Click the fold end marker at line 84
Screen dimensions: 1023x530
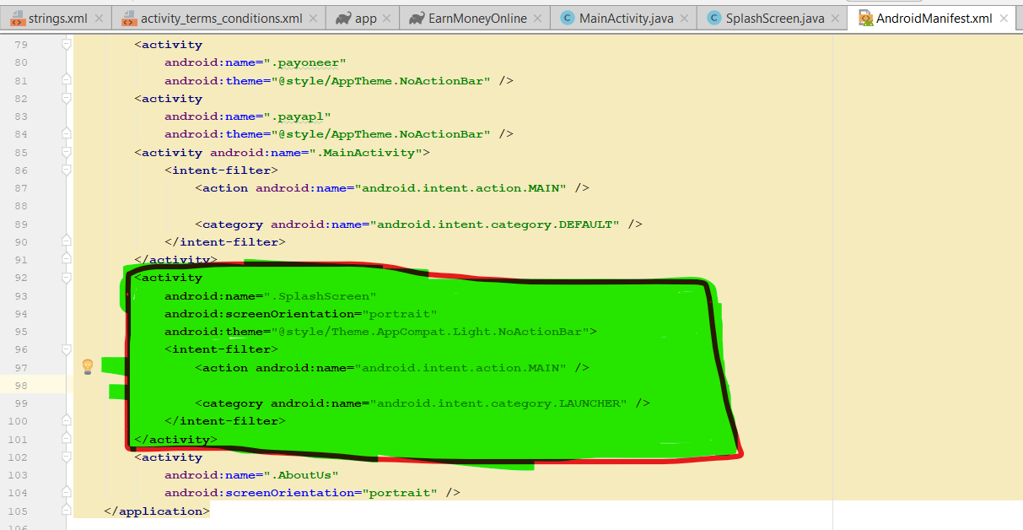click(x=67, y=134)
